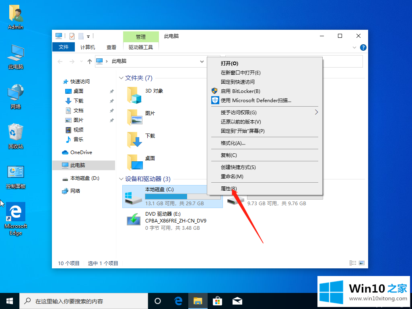This screenshot has width=412, height=309.
Task: Select the 桌面 folder in main pane
Action: coord(141,162)
